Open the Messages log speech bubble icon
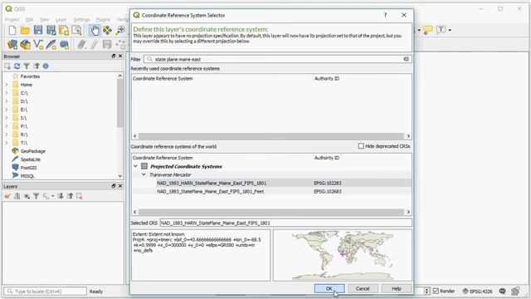 502,291
